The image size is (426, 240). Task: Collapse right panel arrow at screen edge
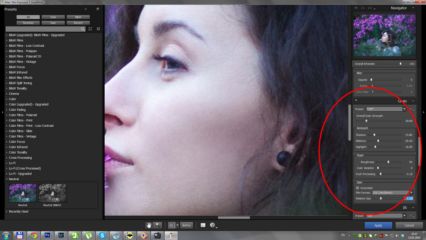coord(424,112)
